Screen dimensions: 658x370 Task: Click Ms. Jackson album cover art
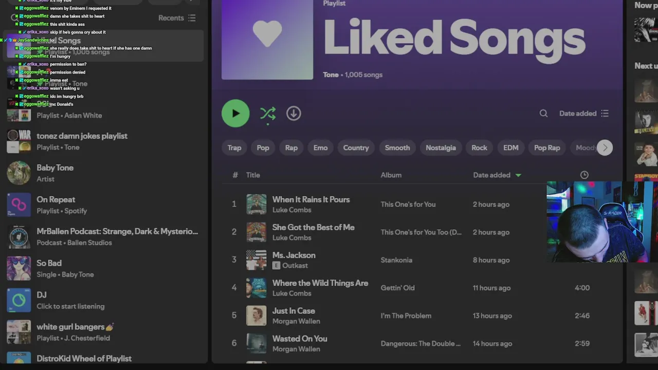click(257, 260)
